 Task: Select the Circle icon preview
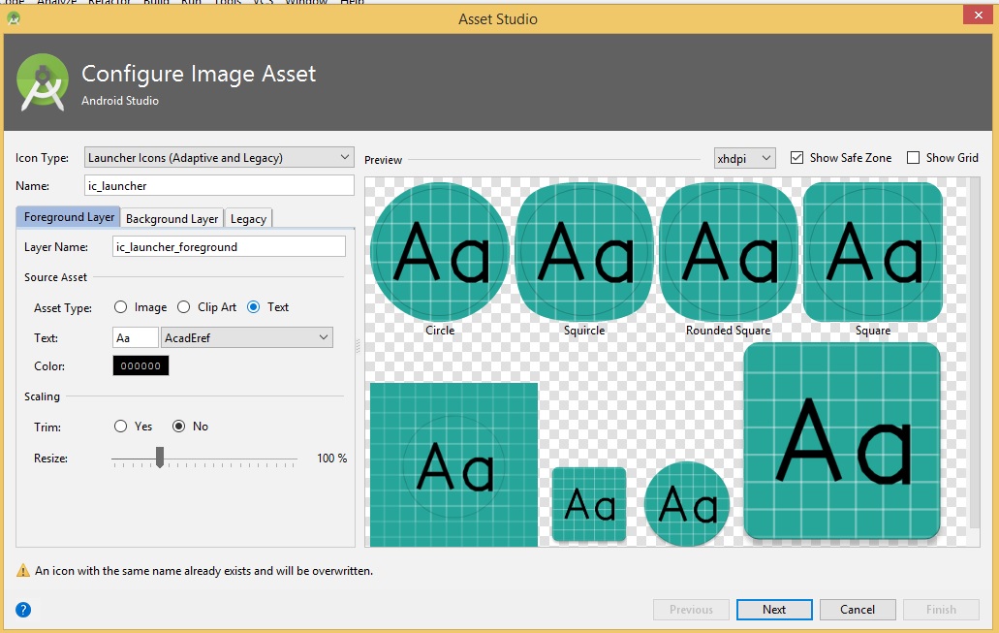pyautogui.click(x=440, y=252)
